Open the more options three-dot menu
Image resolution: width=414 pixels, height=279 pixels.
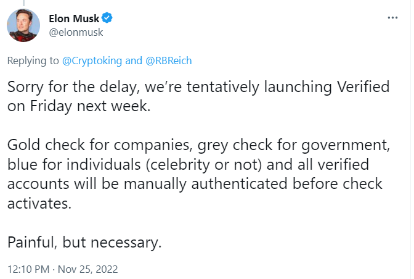tap(392, 18)
